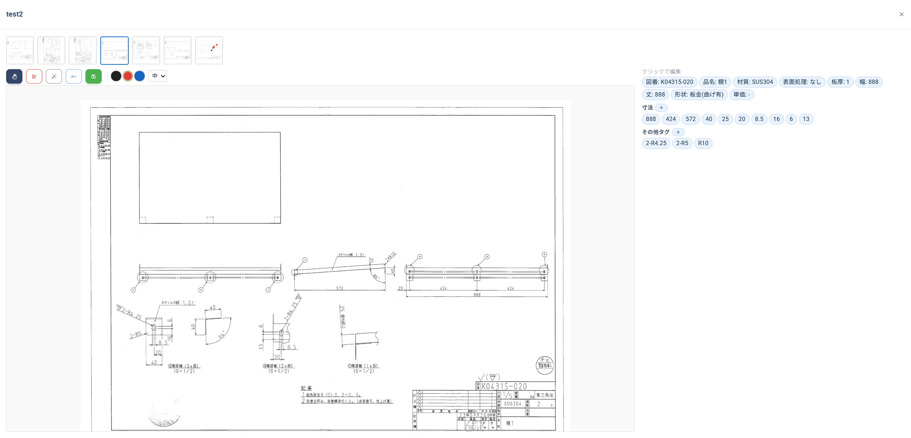The image size is (911, 438).
Task: Activate the magic wand tool
Action: [x=54, y=76]
